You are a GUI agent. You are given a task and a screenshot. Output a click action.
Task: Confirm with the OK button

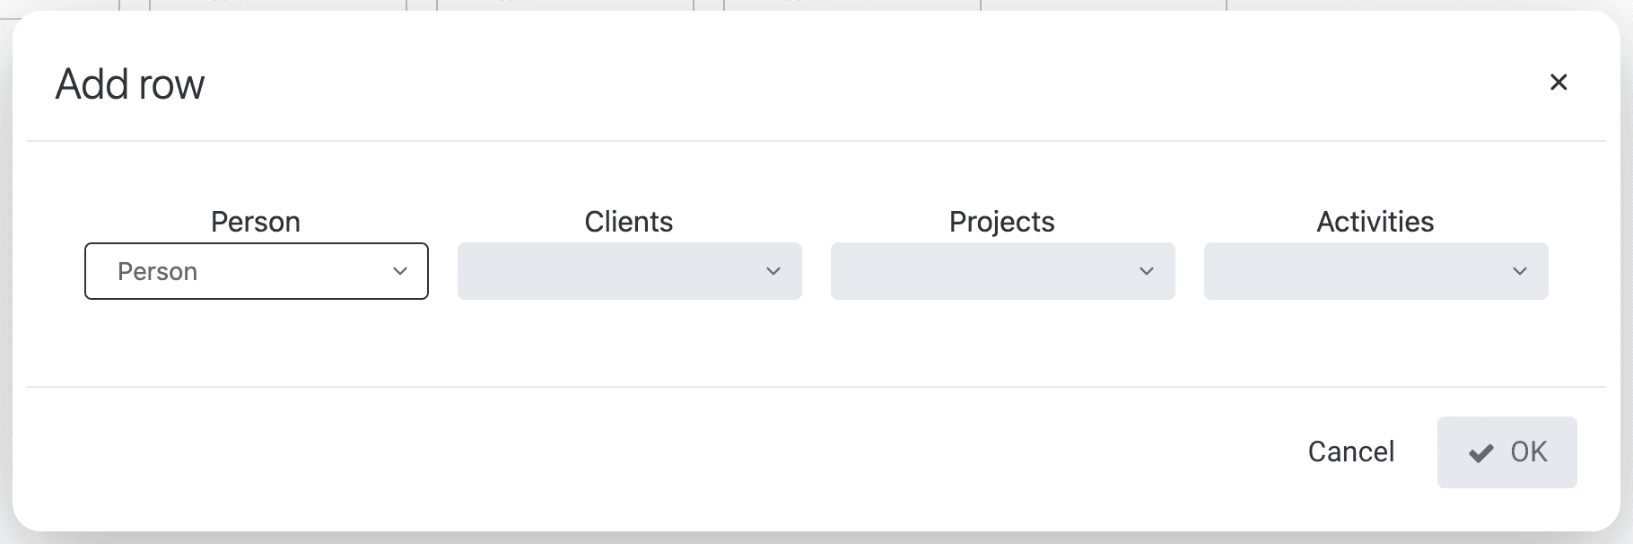[1506, 452]
